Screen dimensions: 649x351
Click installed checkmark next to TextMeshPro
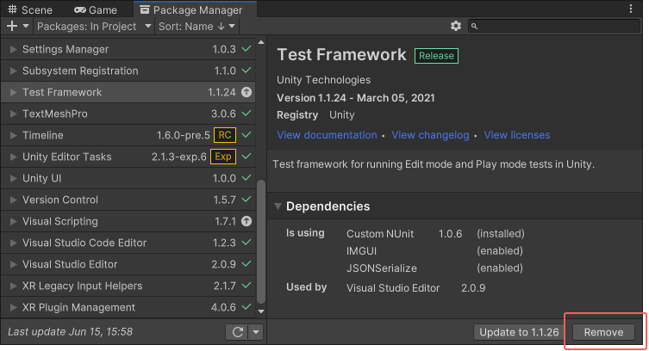tap(246, 114)
